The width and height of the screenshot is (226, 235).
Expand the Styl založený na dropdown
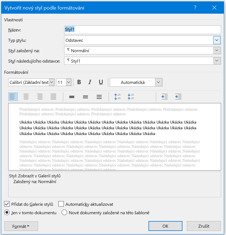tap(217, 50)
